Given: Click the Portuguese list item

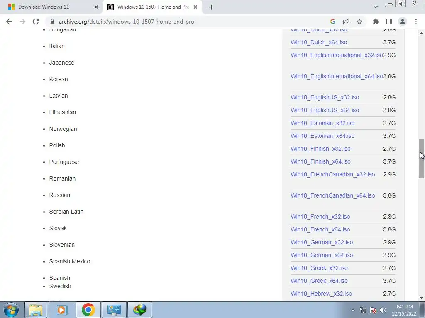Looking at the screenshot, I should point(64,162).
